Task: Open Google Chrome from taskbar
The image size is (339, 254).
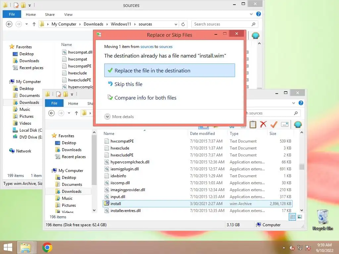Action: (x=47, y=247)
